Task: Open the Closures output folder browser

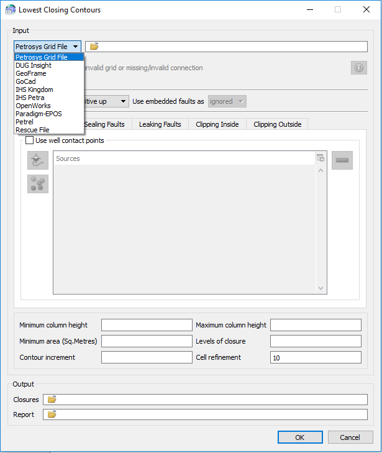Action: (52, 400)
